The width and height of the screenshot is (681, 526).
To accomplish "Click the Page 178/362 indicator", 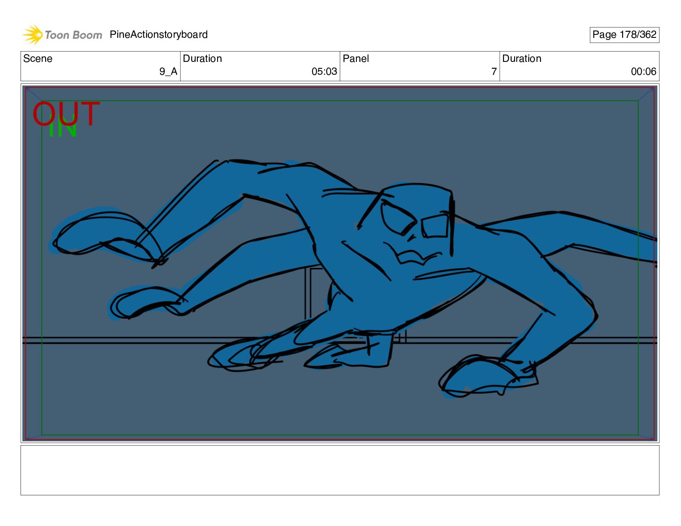I will click(x=624, y=35).
